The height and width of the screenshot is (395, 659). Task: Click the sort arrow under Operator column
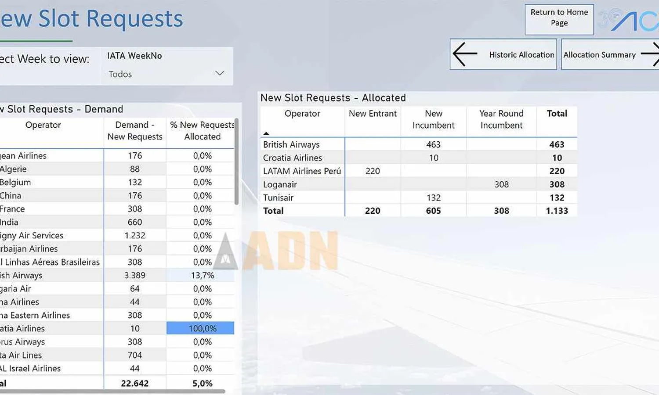(x=266, y=133)
